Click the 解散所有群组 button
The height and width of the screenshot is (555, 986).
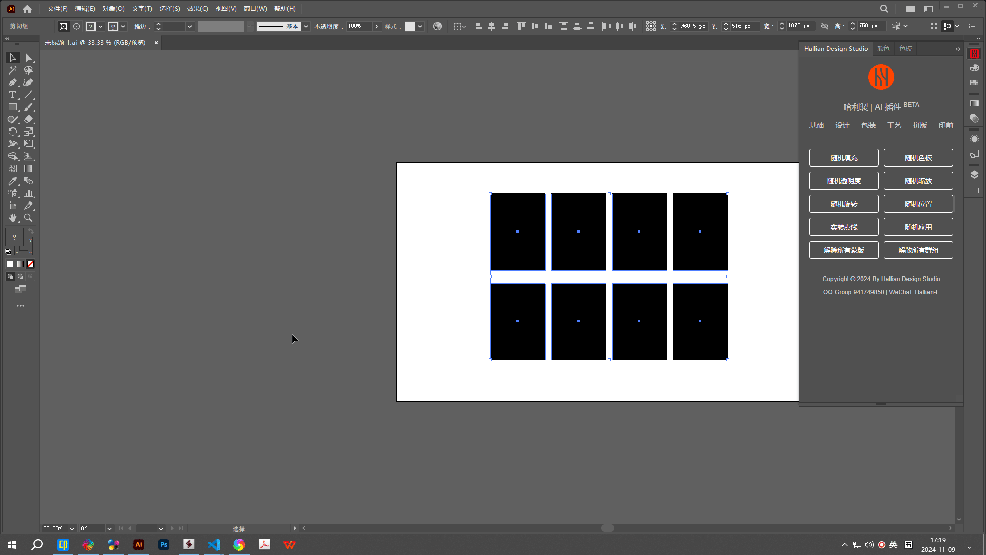click(918, 250)
